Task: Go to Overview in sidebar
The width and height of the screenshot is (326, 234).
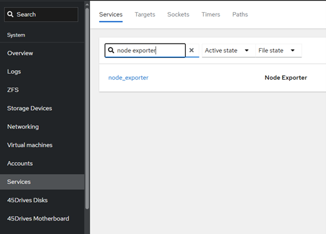Action: [x=20, y=53]
